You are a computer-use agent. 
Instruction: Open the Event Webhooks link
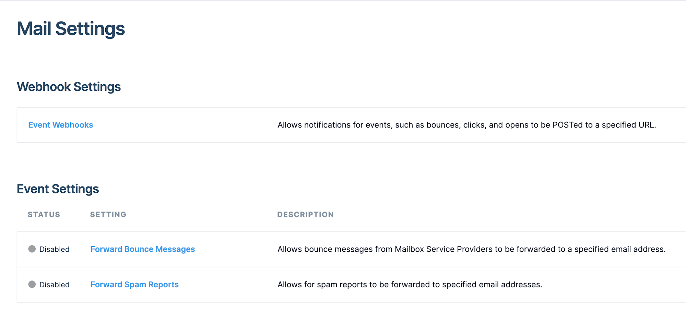pos(60,125)
